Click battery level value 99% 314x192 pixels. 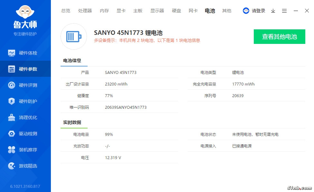click(x=109, y=135)
